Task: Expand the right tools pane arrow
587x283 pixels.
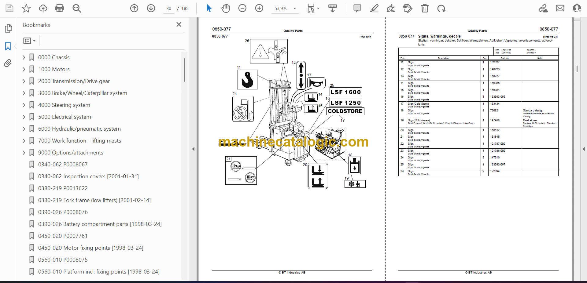Action: pyautogui.click(x=584, y=149)
